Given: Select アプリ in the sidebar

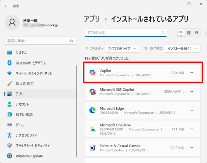Looking at the screenshot, I should (x=40, y=94).
